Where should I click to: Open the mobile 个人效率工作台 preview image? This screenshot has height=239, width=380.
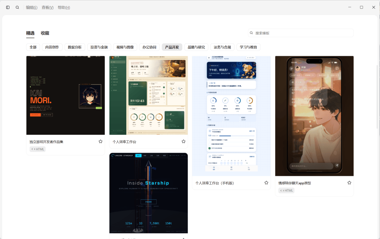point(232,116)
